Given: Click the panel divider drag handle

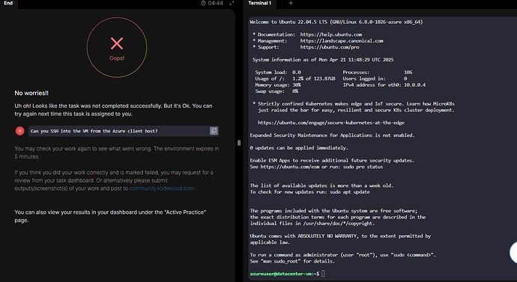Looking at the screenshot, I should [239, 143].
